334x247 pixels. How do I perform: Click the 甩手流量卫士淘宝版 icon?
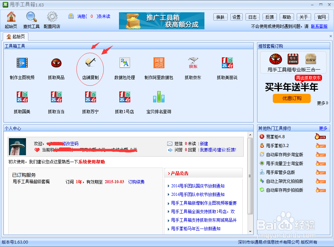coord(262,163)
